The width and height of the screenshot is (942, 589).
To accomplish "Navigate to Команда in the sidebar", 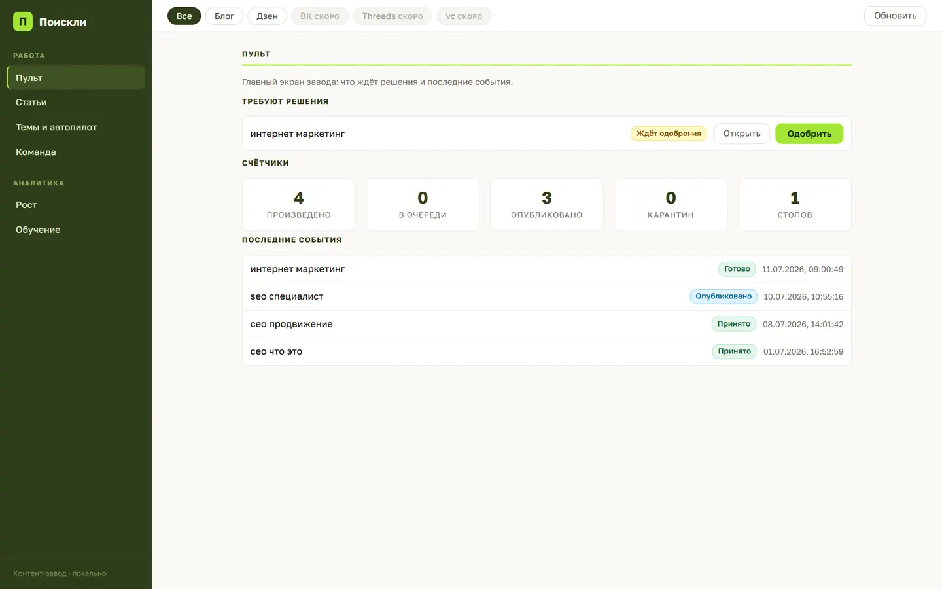I will 76,152.
